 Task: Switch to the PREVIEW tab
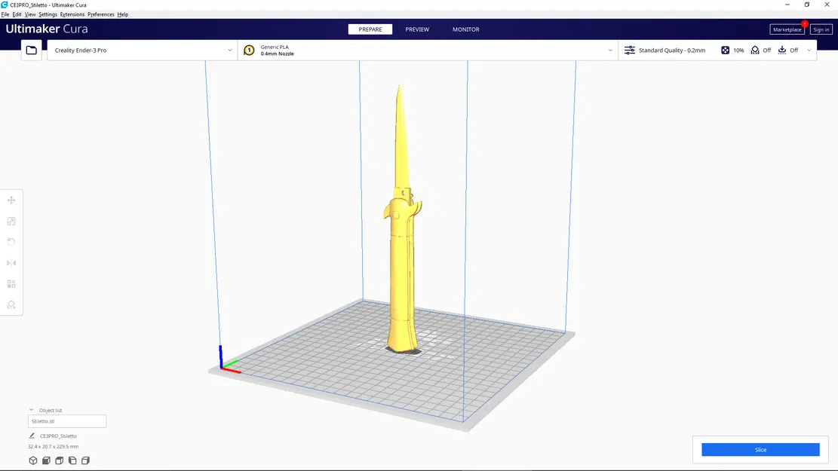[x=417, y=29]
